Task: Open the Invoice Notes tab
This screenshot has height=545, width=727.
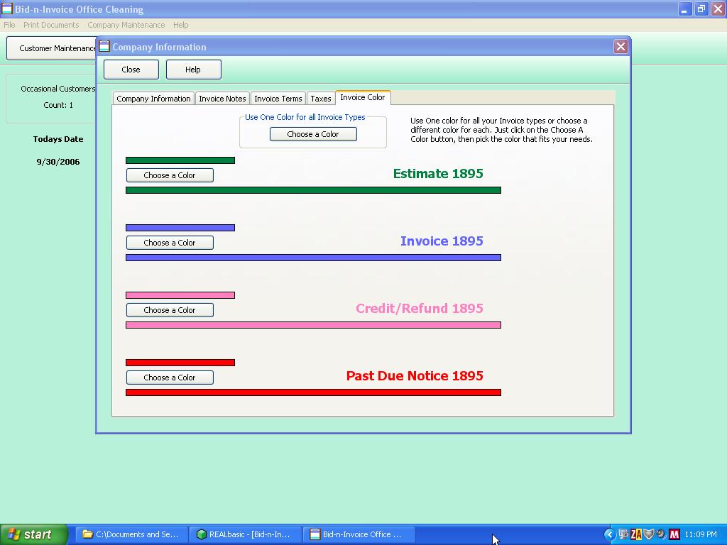Action: click(222, 99)
